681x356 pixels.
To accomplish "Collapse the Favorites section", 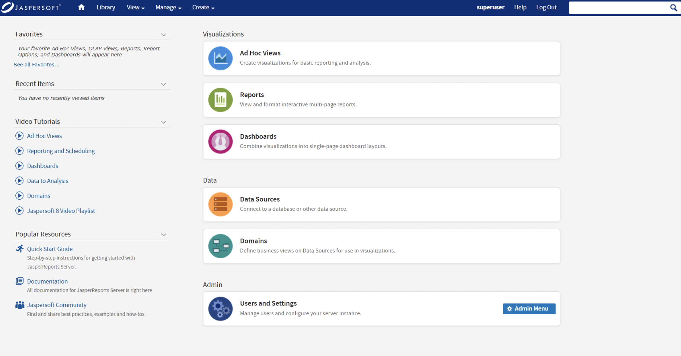I will [x=164, y=35].
